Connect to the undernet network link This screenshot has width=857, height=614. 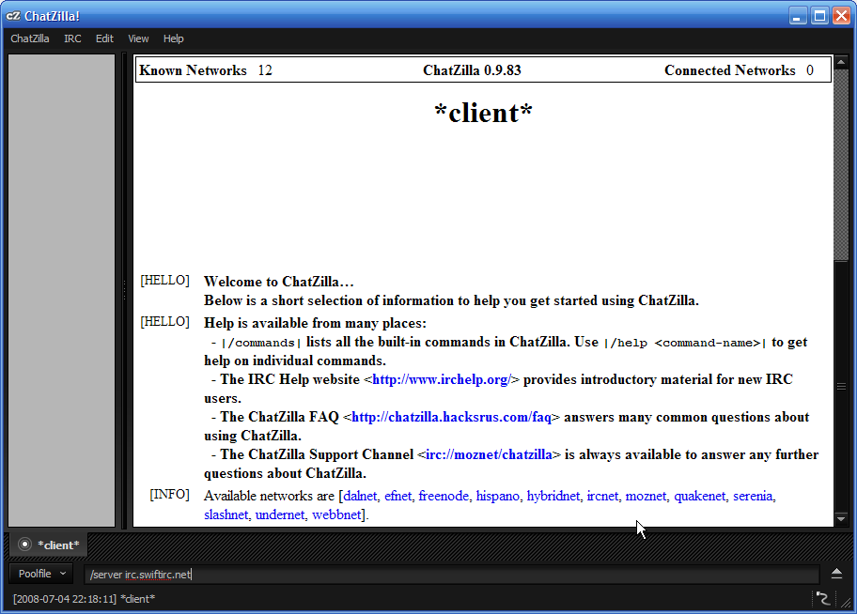[x=280, y=514]
